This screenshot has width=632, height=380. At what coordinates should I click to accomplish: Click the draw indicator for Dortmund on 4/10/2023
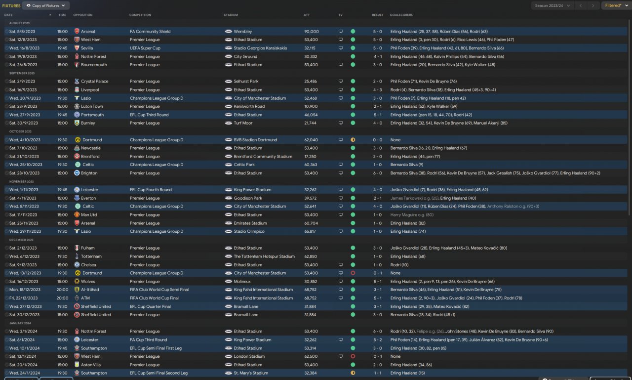[x=353, y=140]
